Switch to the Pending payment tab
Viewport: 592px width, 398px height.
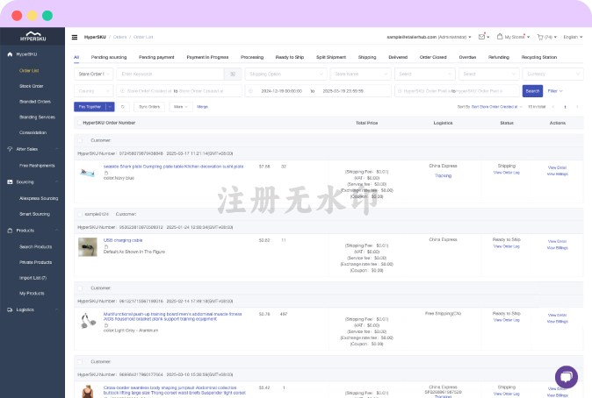[x=156, y=57]
